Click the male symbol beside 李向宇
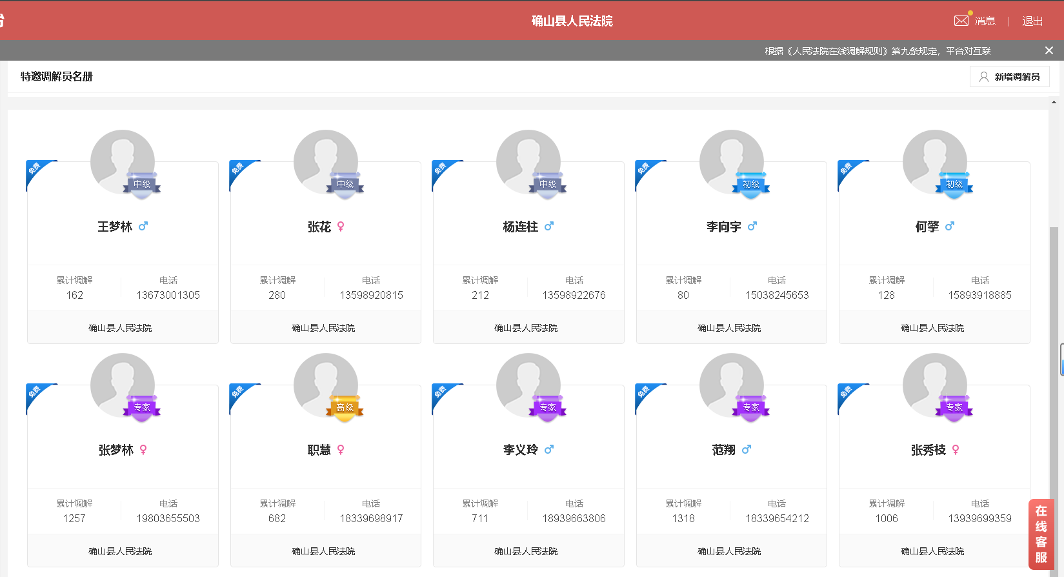Image resolution: width=1064 pixels, height=577 pixels. [x=752, y=227]
